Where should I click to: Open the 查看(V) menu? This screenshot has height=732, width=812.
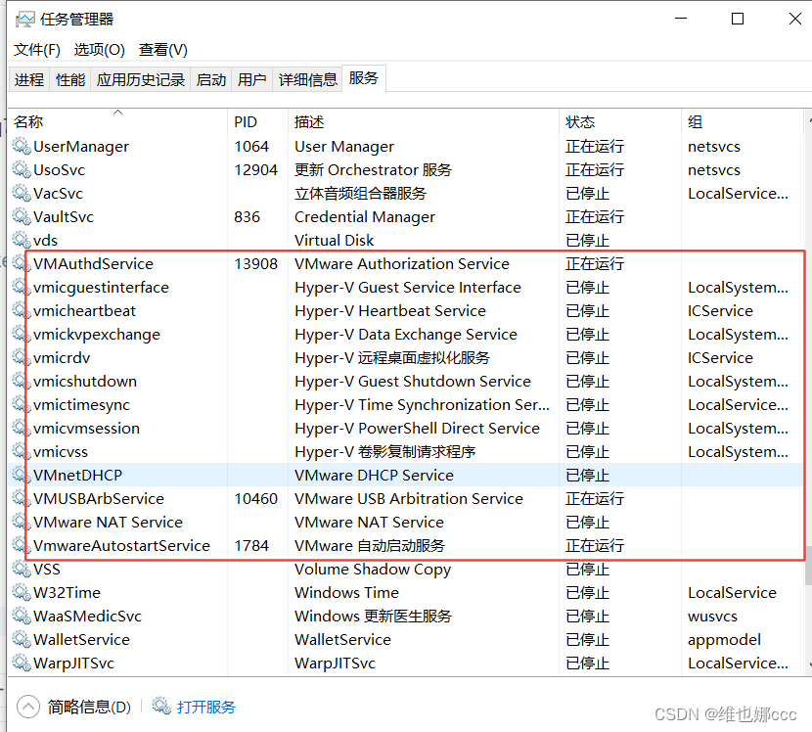163,50
